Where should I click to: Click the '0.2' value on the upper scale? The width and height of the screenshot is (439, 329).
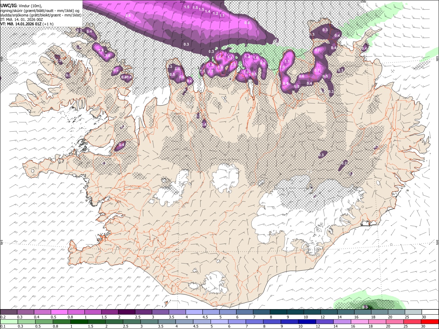tap(3, 317)
